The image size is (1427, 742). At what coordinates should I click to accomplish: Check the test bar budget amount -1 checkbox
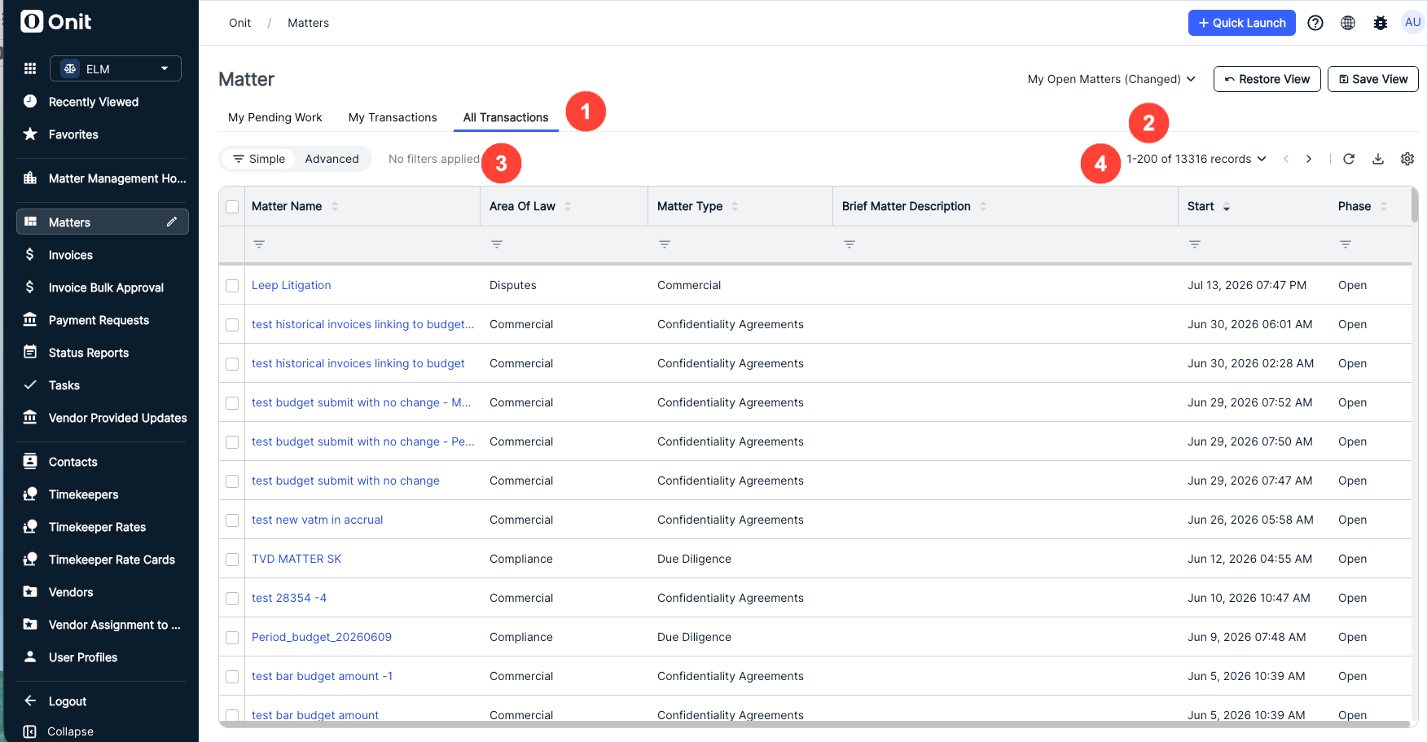point(232,677)
